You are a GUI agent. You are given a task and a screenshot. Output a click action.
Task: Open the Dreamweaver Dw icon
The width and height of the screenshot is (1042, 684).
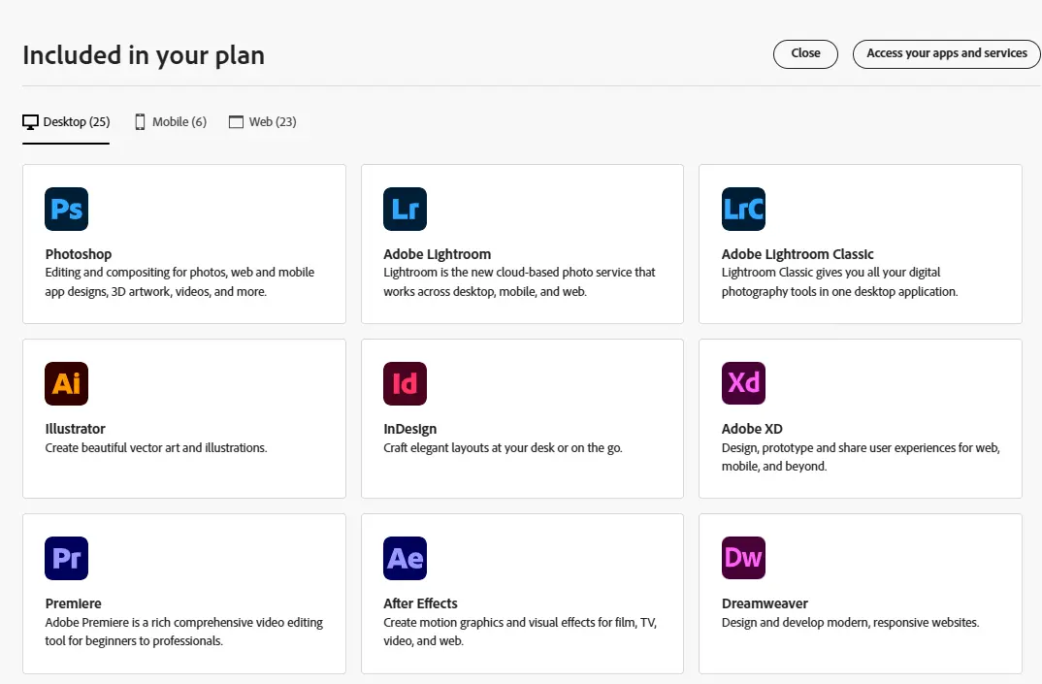743,558
